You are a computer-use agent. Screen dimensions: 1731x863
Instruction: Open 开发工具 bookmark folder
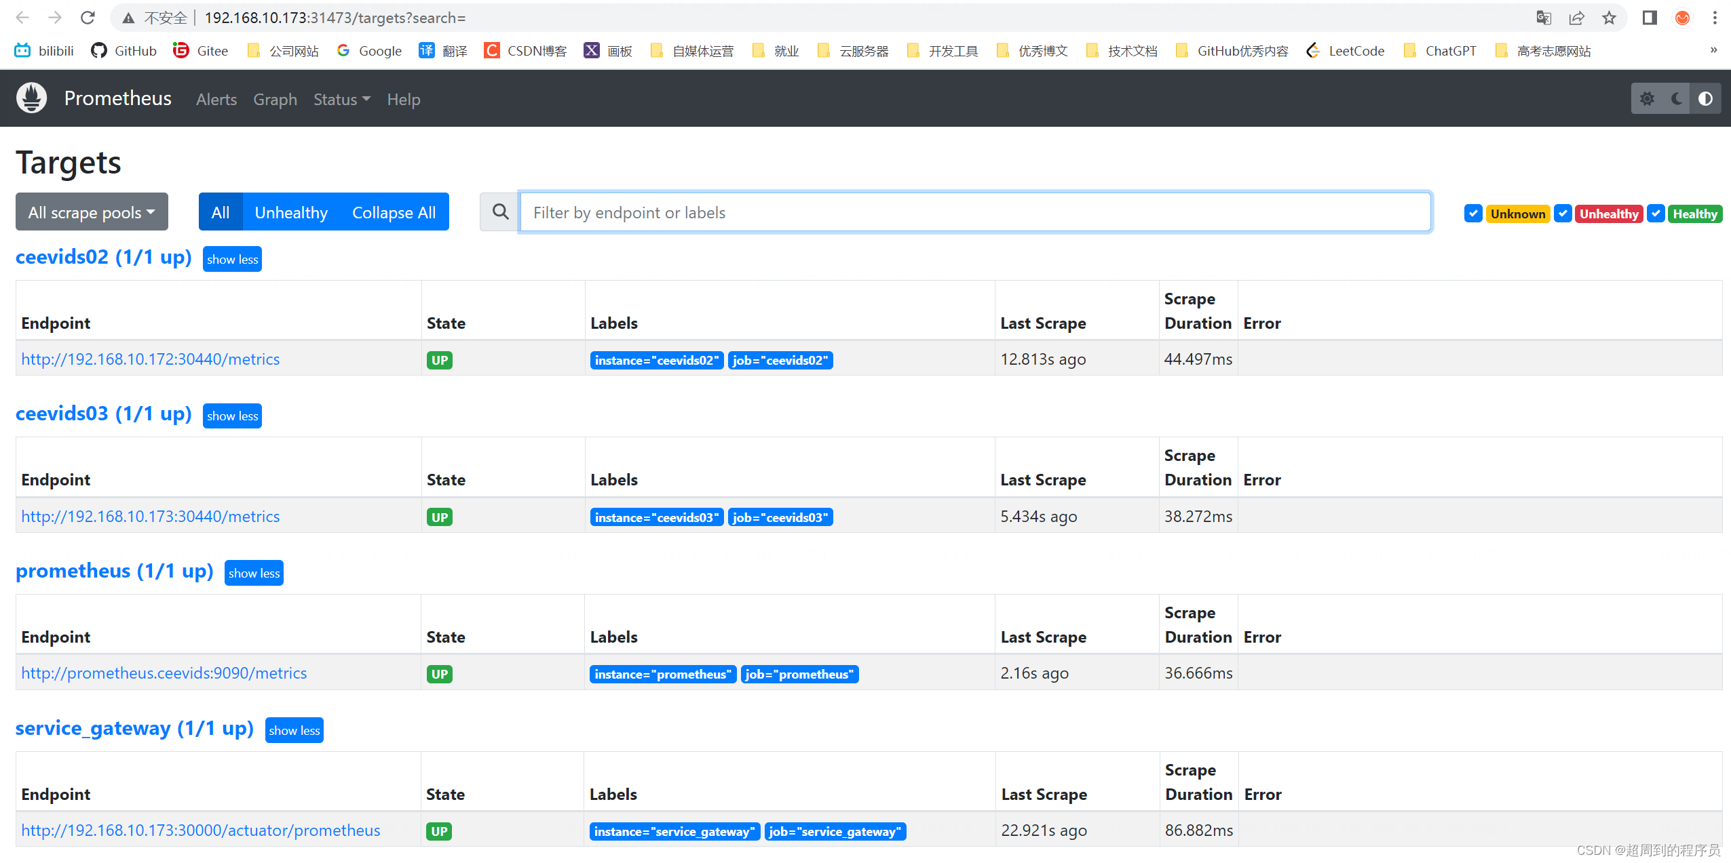click(x=942, y=51)
